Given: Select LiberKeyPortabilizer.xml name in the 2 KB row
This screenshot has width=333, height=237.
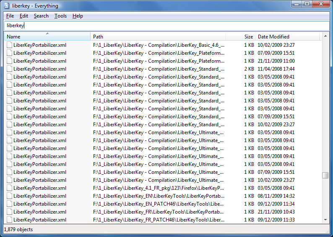Looking at the screenshot, I should (40, 69).
